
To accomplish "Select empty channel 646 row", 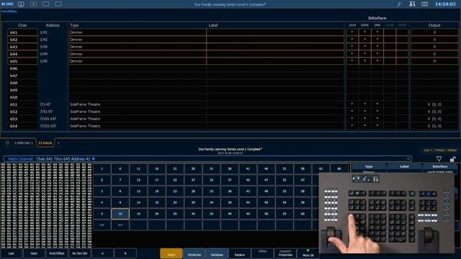I will [22, 68].
